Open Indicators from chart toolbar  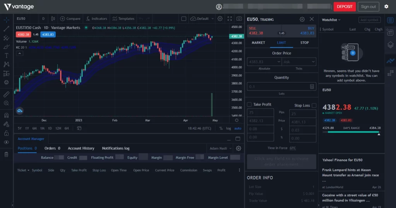[x=96, y=19]
